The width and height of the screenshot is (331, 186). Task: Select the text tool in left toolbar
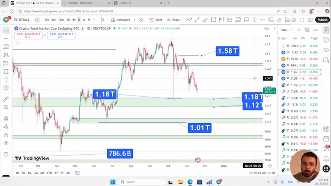click(x=6, y=80)
